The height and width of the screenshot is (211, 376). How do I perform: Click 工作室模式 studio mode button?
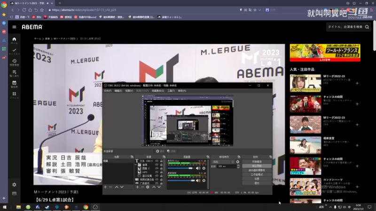[257, 174]
